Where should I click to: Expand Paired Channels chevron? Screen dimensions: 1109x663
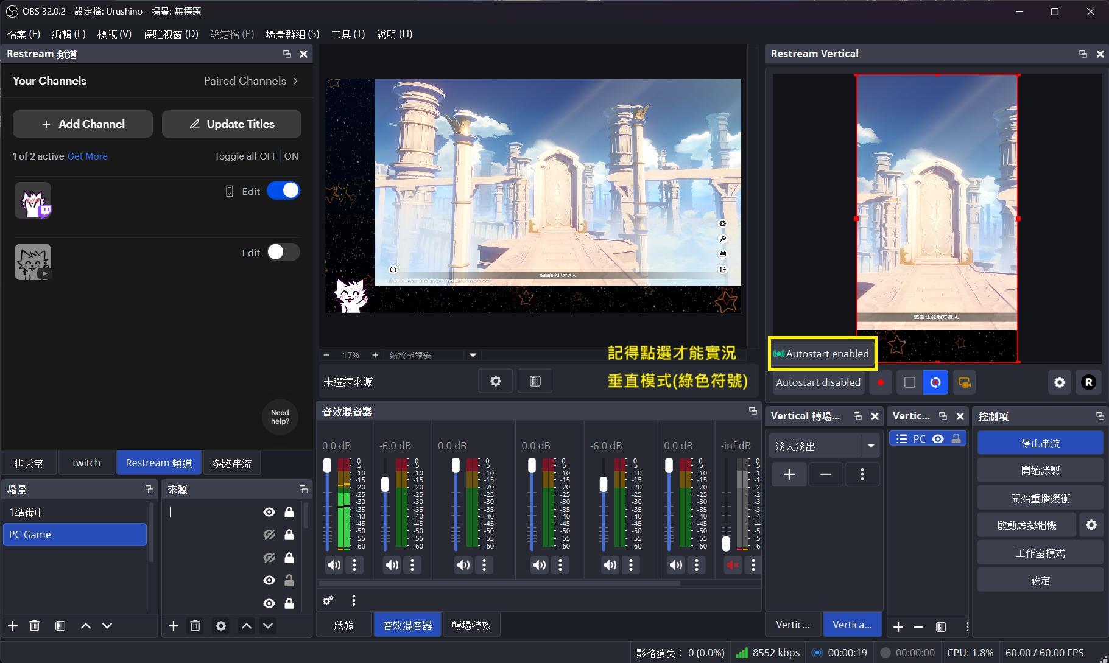point(295,81)
